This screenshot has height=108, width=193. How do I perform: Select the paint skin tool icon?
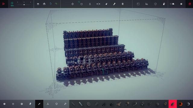(x=106, y=4)
